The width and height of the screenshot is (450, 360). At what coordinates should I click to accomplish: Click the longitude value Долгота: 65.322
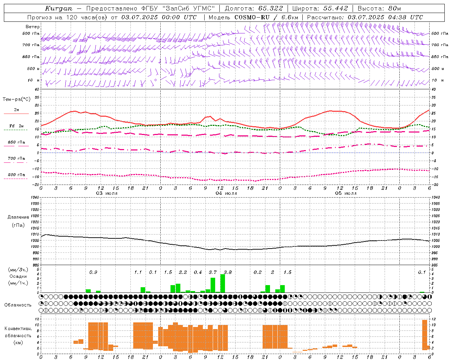(254, 8)
